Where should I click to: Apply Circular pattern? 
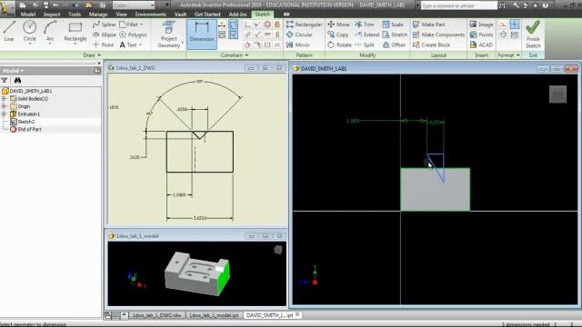click(x=299, y=35)
